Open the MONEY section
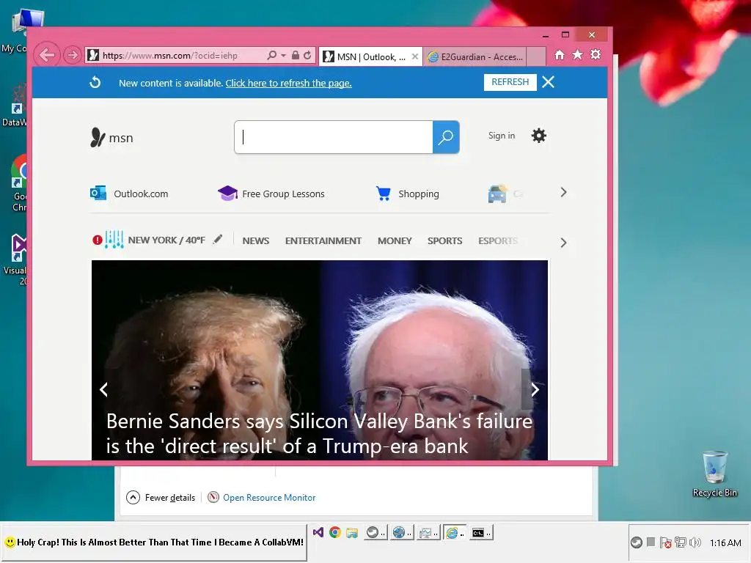The image size is (751, 563). click(x=395, y=240)
